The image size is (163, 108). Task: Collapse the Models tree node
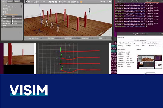[x=2, y=13]
